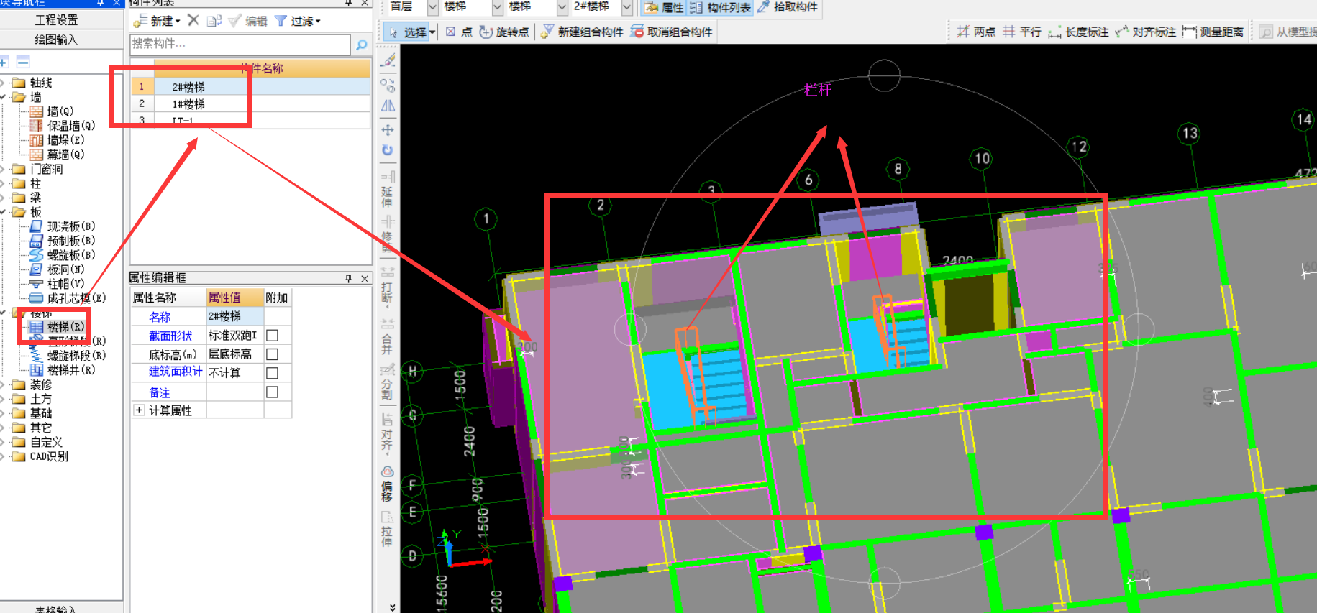Screen dimensions: 1317x613
Task: Click the expand-all plus icon in navigation
Action: [x=4, y=62]
